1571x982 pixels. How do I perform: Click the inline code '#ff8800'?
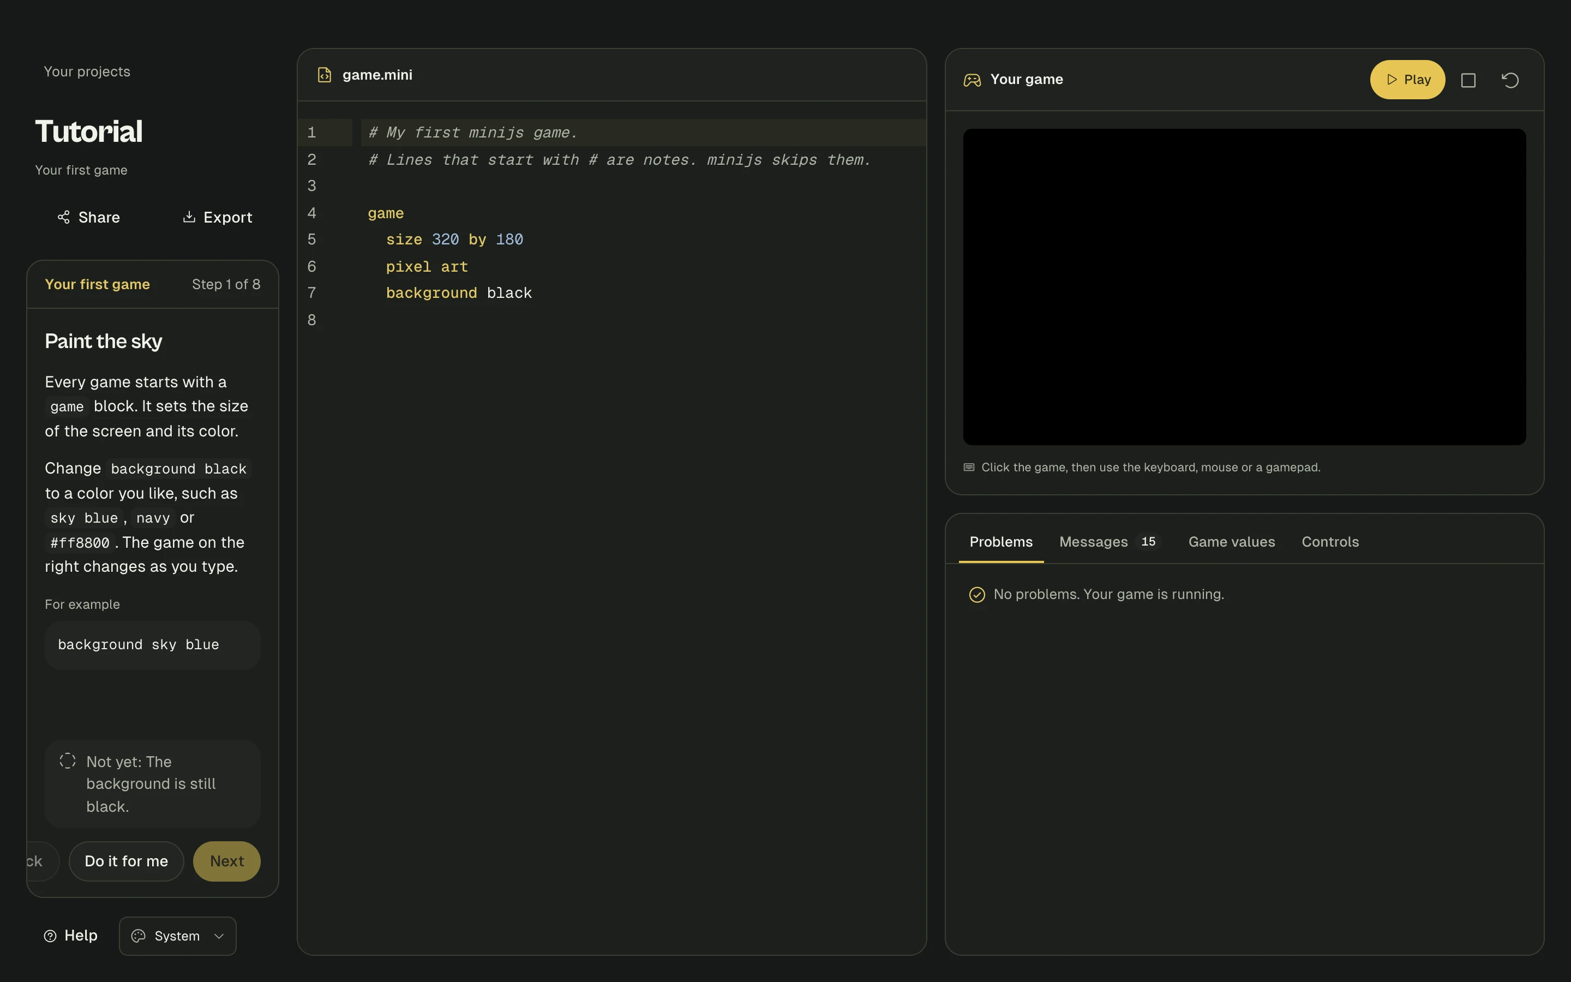pos(80,543)
